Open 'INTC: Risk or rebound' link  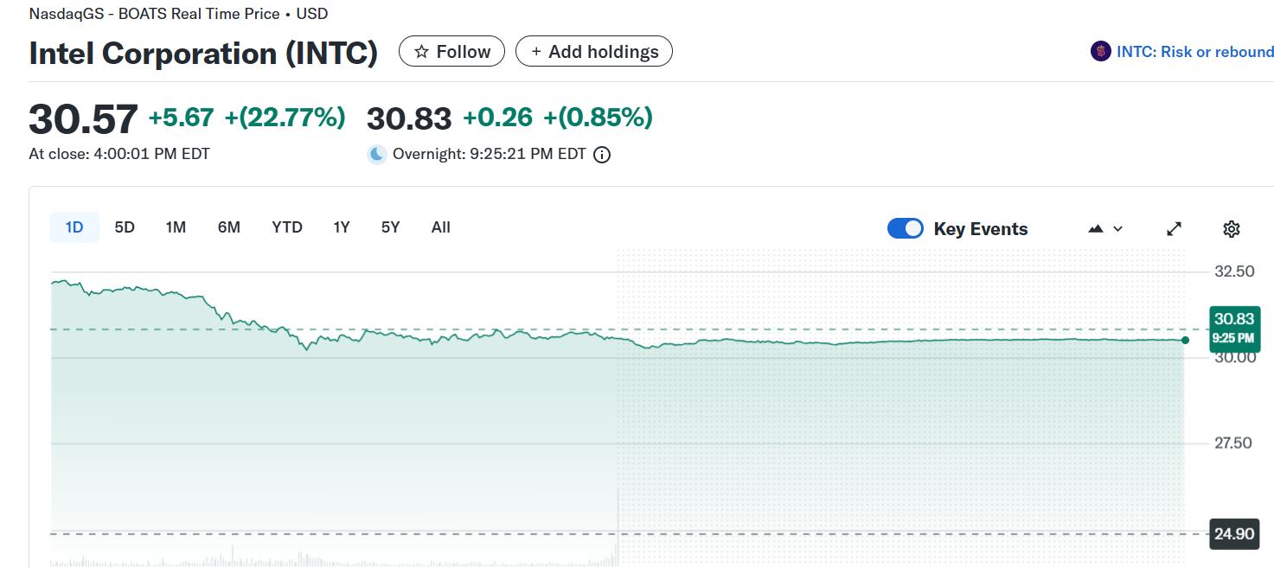(1194, 52)
